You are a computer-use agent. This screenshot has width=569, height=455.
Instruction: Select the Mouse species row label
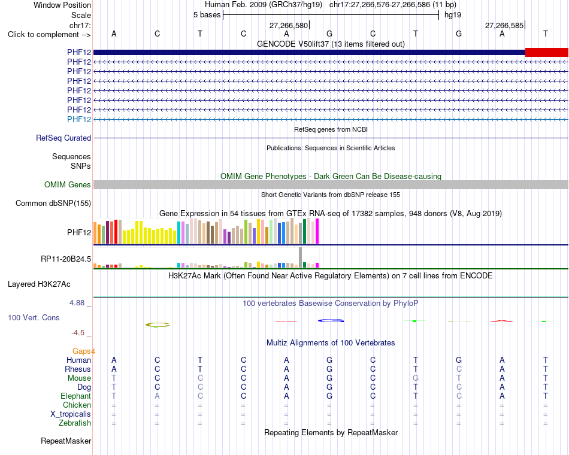[x=79, y=378]
